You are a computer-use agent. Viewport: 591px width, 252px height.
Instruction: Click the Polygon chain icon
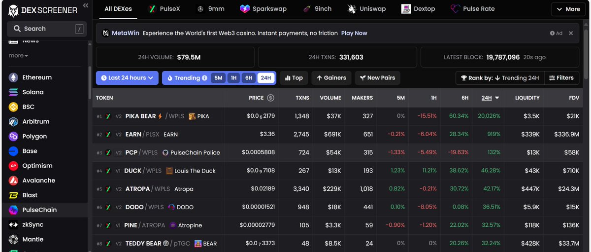coord(13,136)
